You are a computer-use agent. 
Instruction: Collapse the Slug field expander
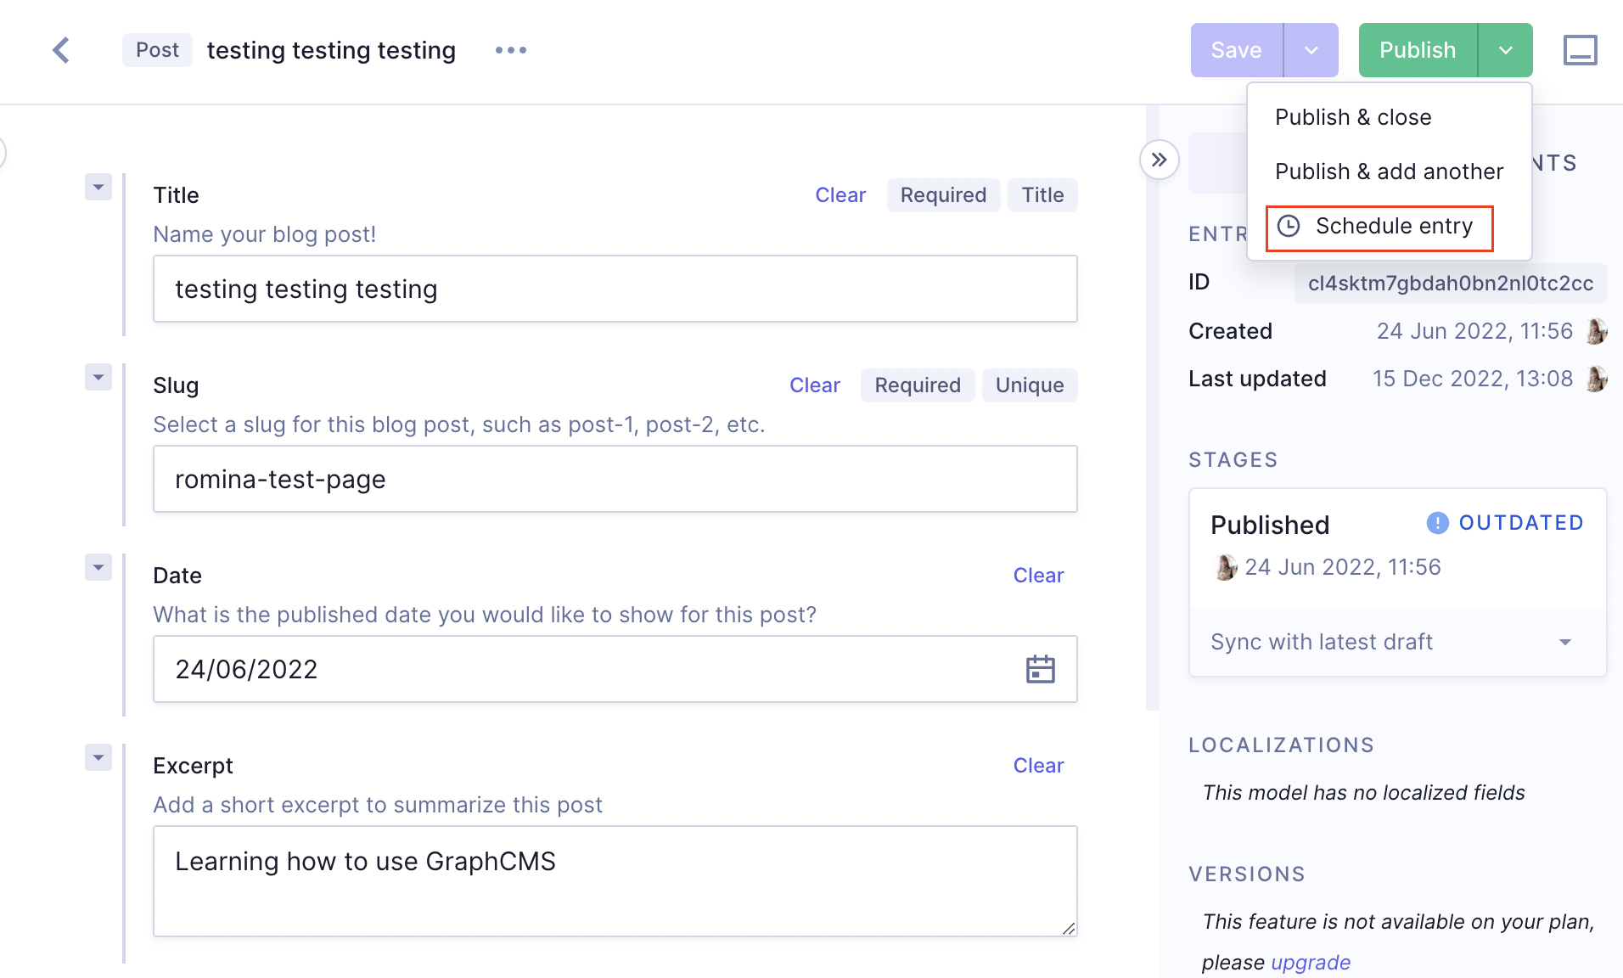pyautogui.click(x=98, y=377)
